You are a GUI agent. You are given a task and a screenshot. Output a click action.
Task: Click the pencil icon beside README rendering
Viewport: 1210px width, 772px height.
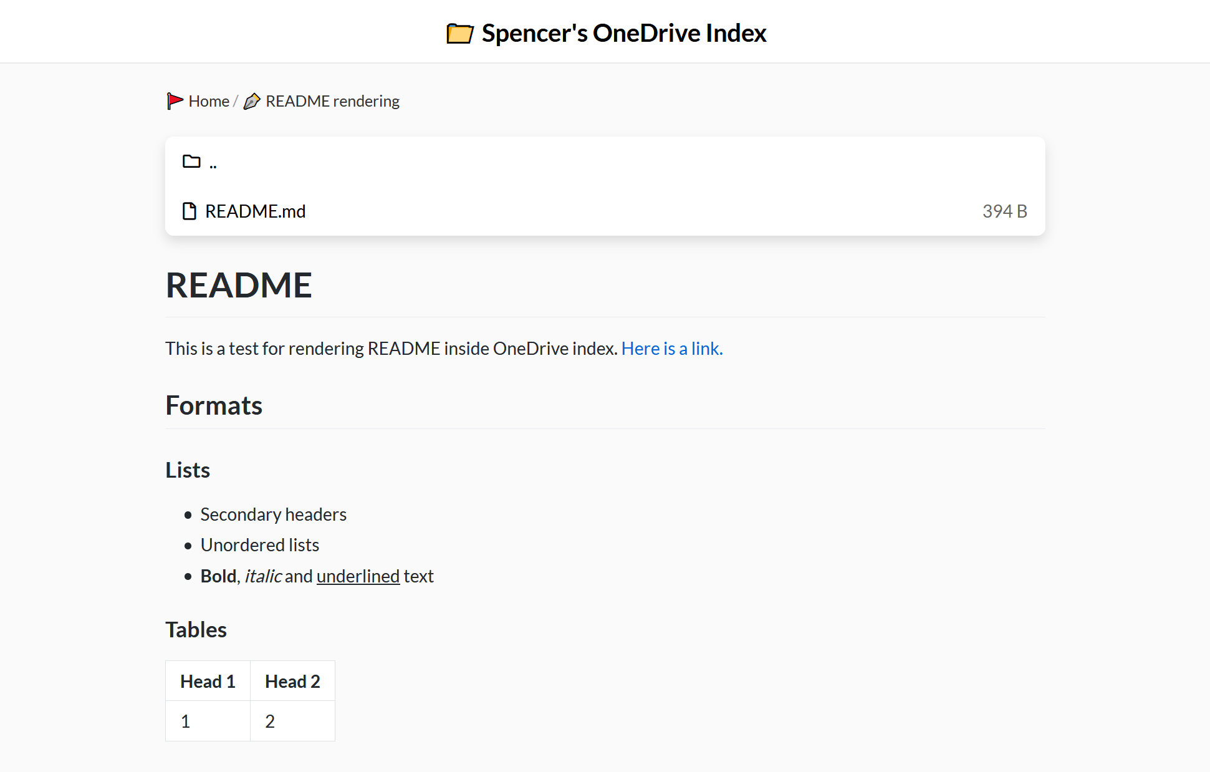click(x=252, y=100)
